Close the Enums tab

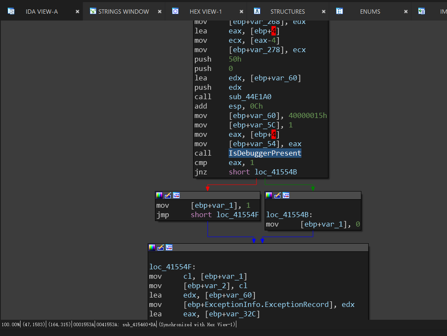405,12
